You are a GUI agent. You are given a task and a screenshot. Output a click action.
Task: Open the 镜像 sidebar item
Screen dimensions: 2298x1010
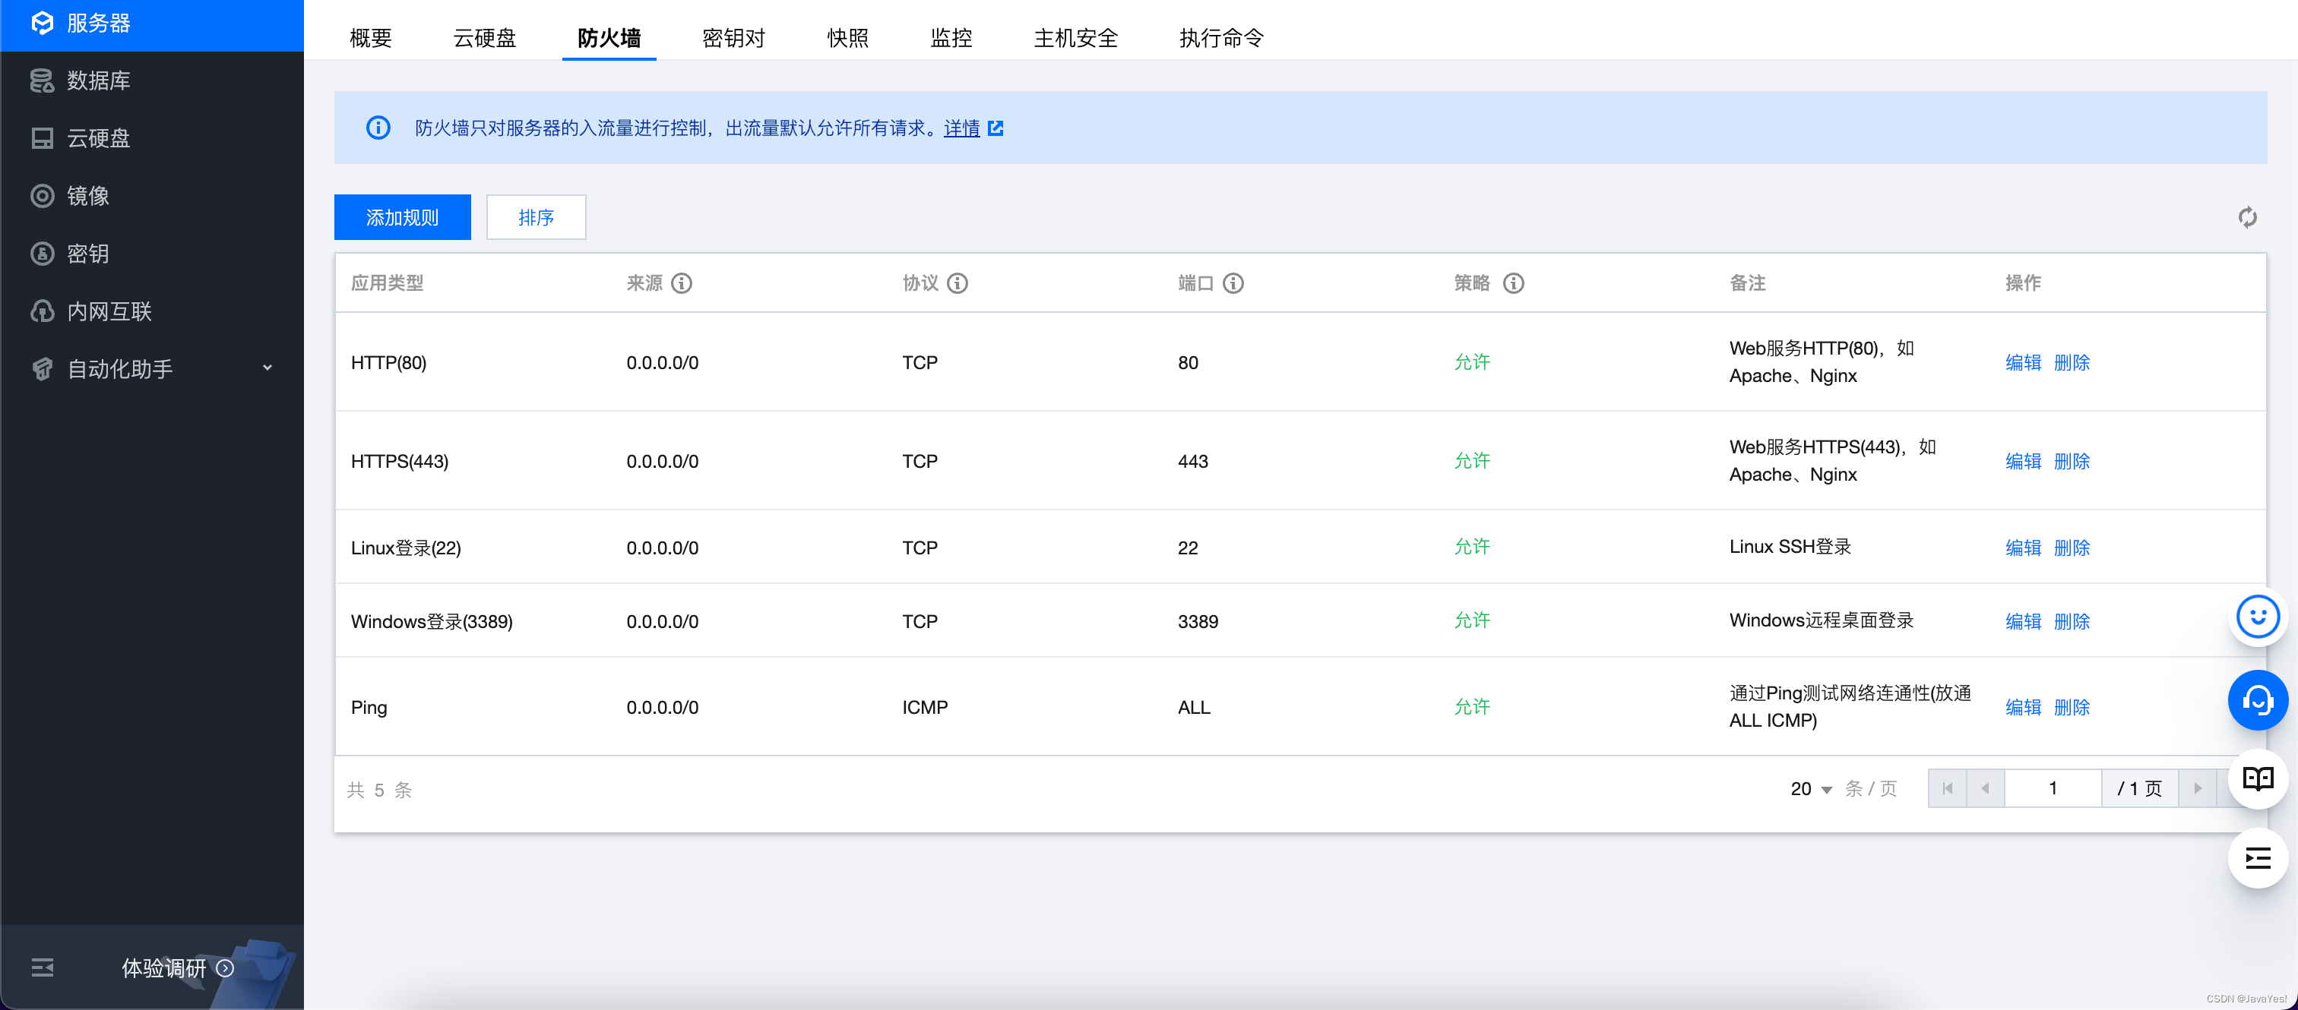(x=152, y=196)
